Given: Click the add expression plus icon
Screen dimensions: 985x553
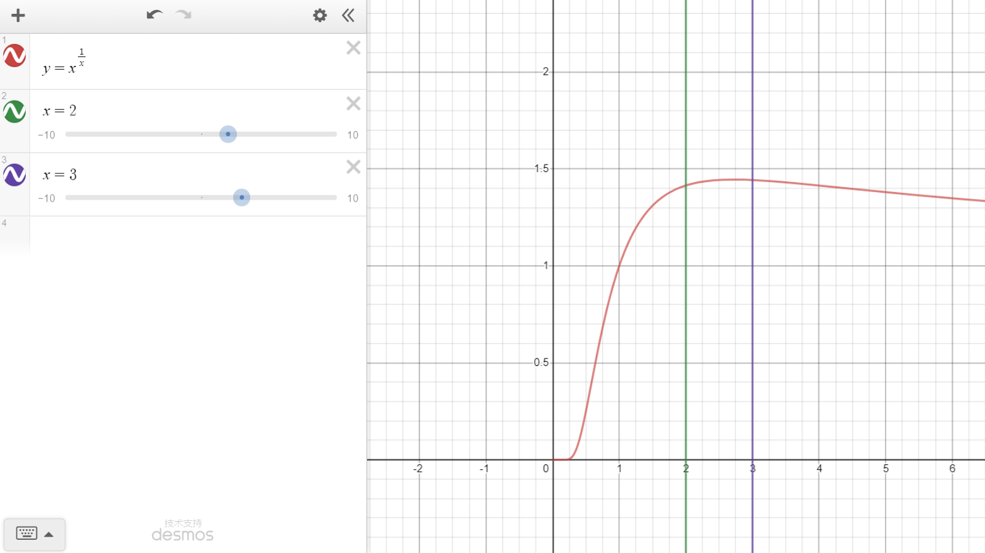Looking at the screenshot, I should (x=18, y=16).
